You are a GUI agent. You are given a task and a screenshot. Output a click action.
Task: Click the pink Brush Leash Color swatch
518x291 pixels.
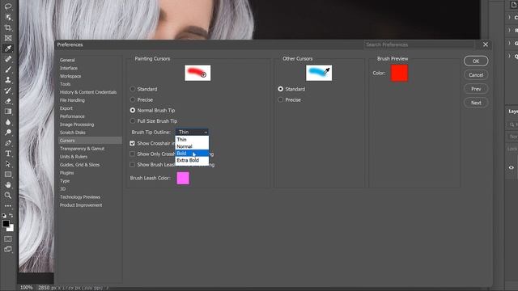coord(183,178)
